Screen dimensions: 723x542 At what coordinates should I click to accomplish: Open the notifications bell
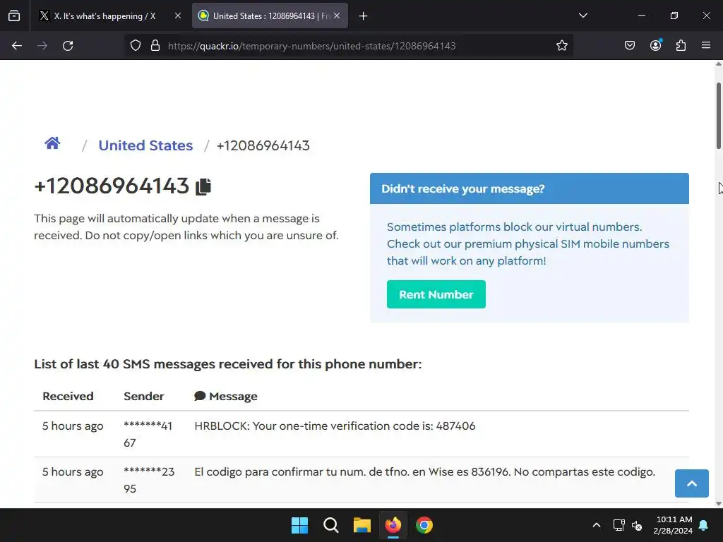704,525
